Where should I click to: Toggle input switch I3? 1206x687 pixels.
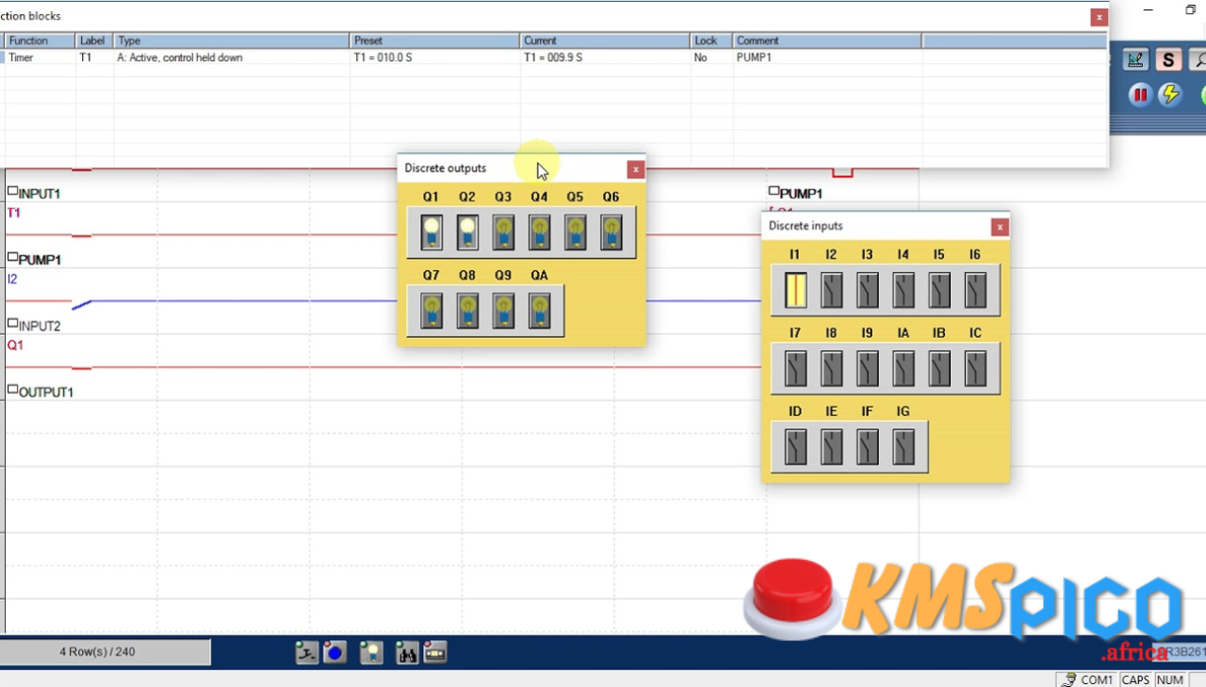867,290
